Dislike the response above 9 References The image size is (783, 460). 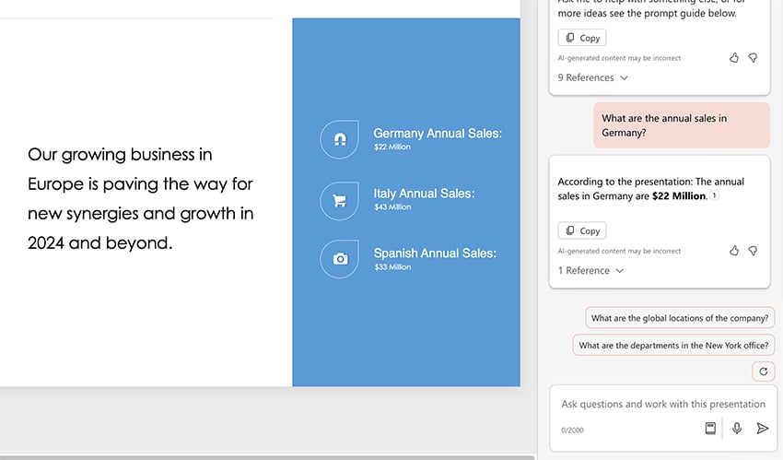tap(753, 57)
